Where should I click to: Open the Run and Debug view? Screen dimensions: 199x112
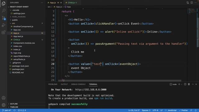point(3,25)
